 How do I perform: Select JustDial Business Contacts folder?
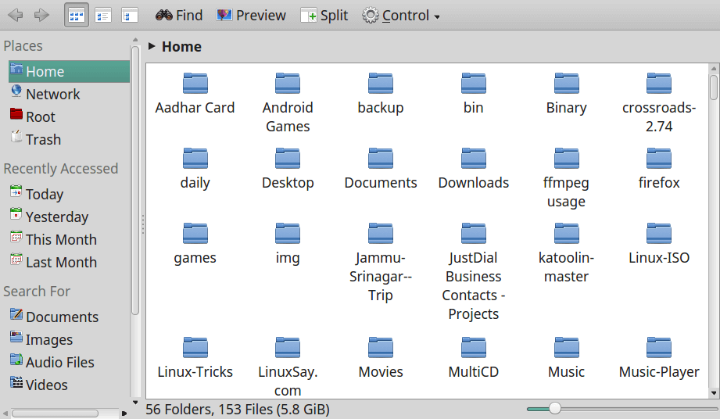pyautogui.click(x=474, y=272)
